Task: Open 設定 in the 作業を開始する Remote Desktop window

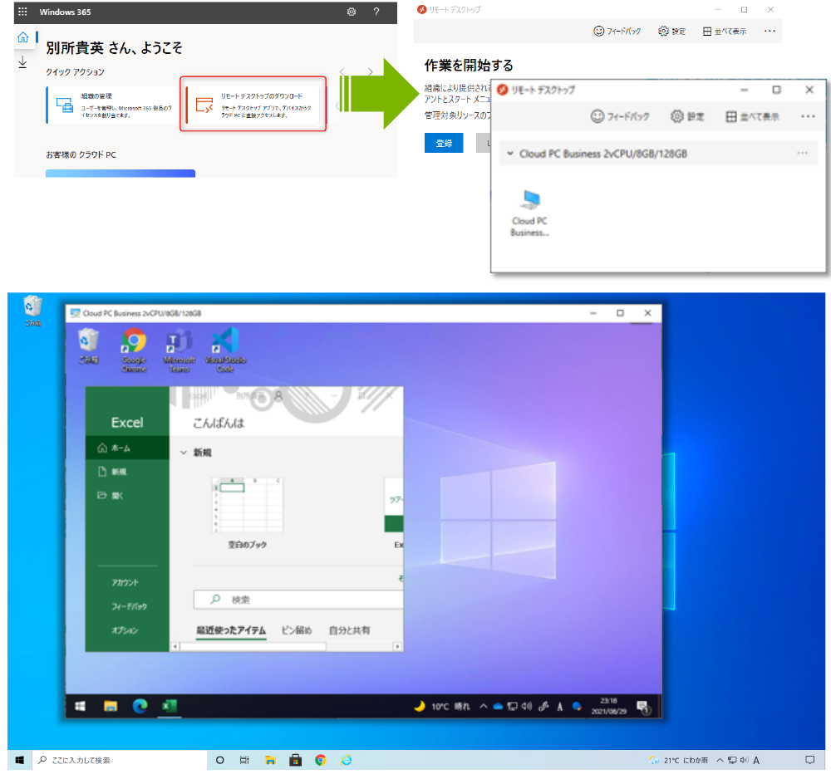Action: [x=671, y=32]
